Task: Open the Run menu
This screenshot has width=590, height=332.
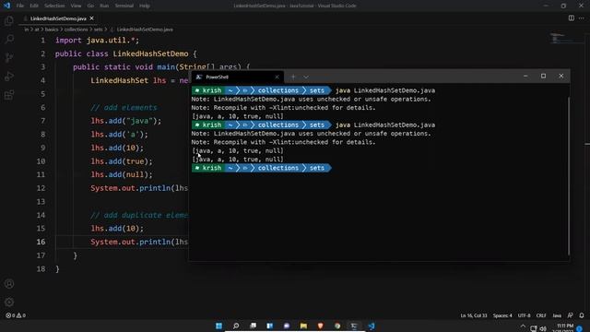Action: click(x=104, y=6)
